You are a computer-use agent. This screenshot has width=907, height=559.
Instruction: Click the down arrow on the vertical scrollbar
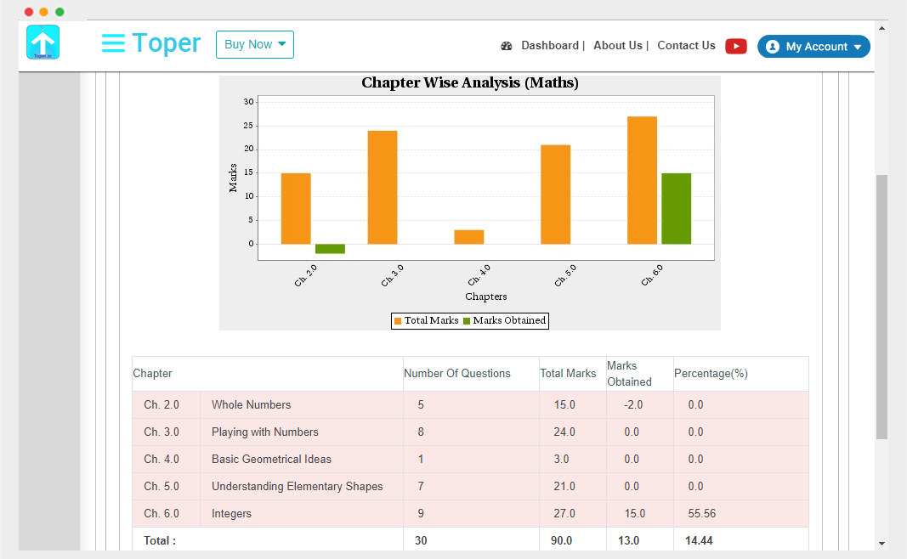[x=881, y=543]
